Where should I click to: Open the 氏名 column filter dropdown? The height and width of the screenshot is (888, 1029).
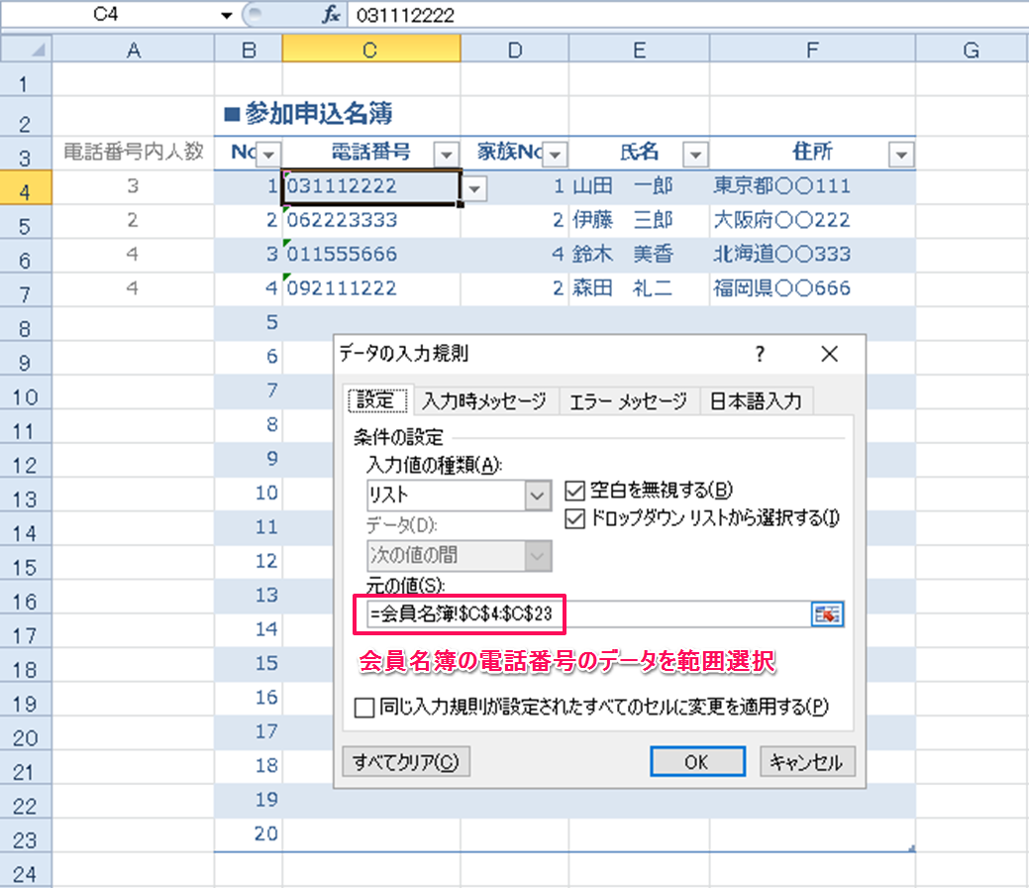pos(696,154)
